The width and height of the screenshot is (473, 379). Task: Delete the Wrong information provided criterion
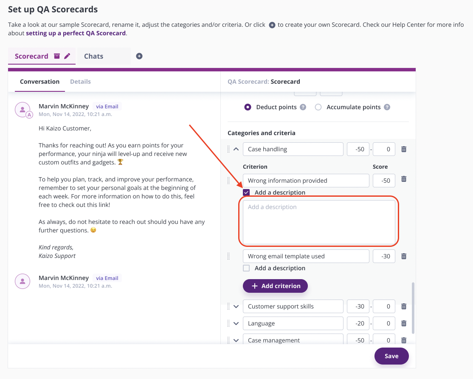tap(404, 179)
